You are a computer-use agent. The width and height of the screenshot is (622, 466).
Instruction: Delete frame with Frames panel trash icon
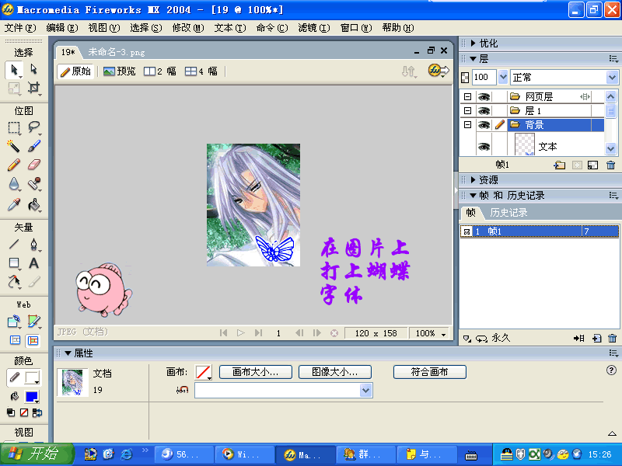point(612,338)
